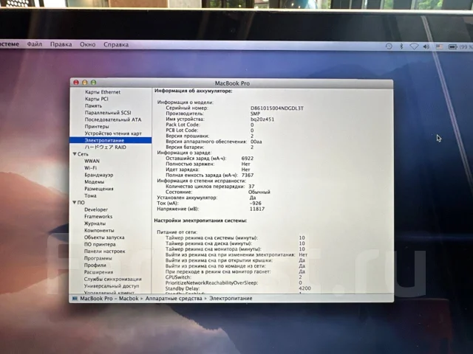Select WWAN under Сеть
Screen dimensions: 473x354
pyautogui.click(x=92, y=161)
